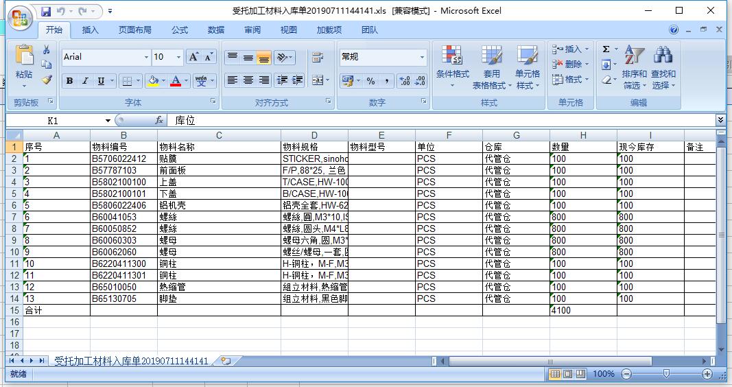
Task: Click the Increase Font Size icon
Action: 194,57
